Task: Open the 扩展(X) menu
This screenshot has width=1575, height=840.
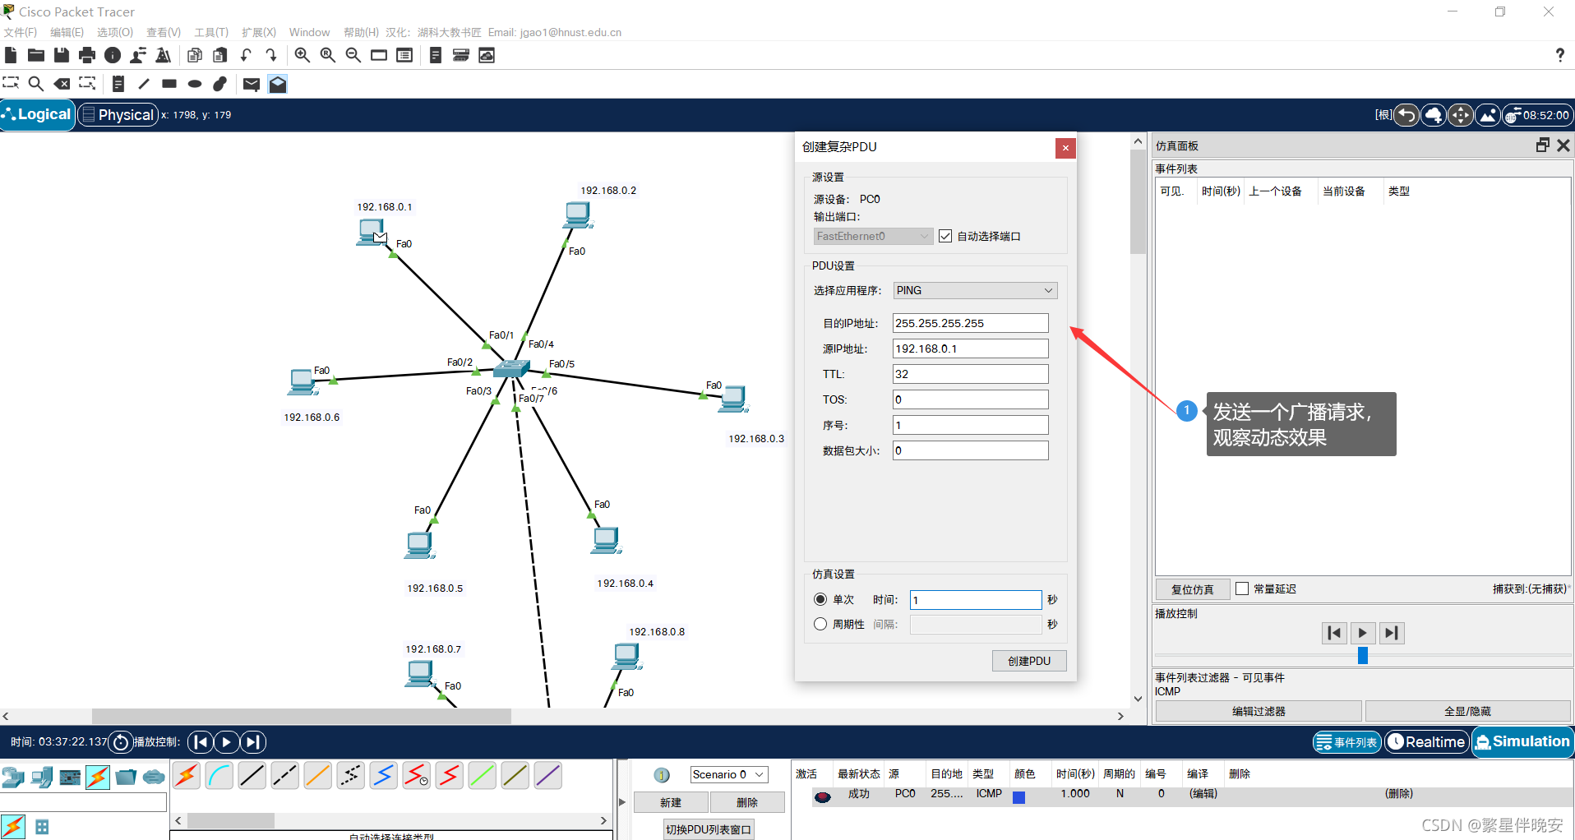Action: [x=259, y=32]
